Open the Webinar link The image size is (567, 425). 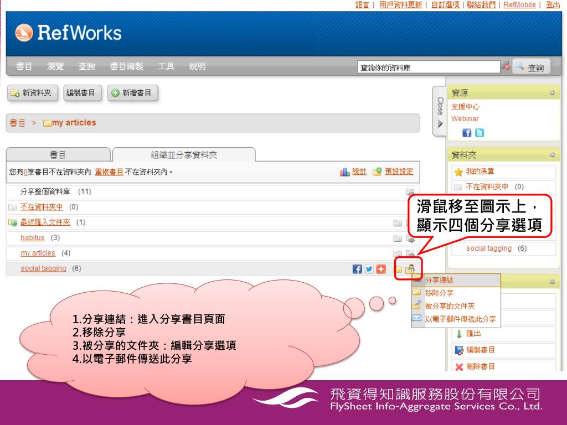(465, 119)
